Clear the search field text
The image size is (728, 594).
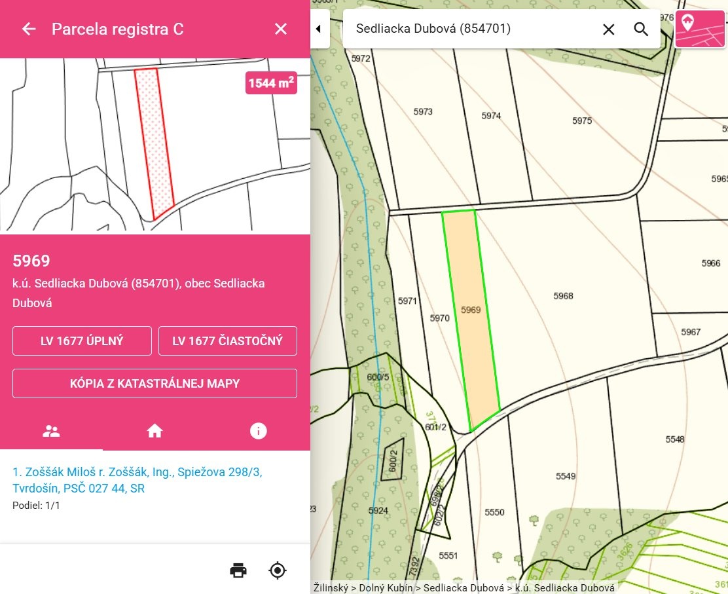608,29
